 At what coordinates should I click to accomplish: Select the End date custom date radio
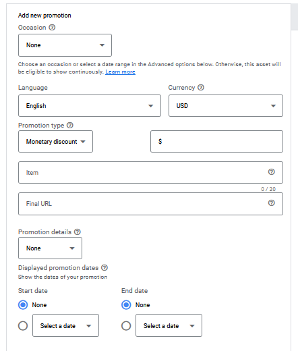coord(126,325)
